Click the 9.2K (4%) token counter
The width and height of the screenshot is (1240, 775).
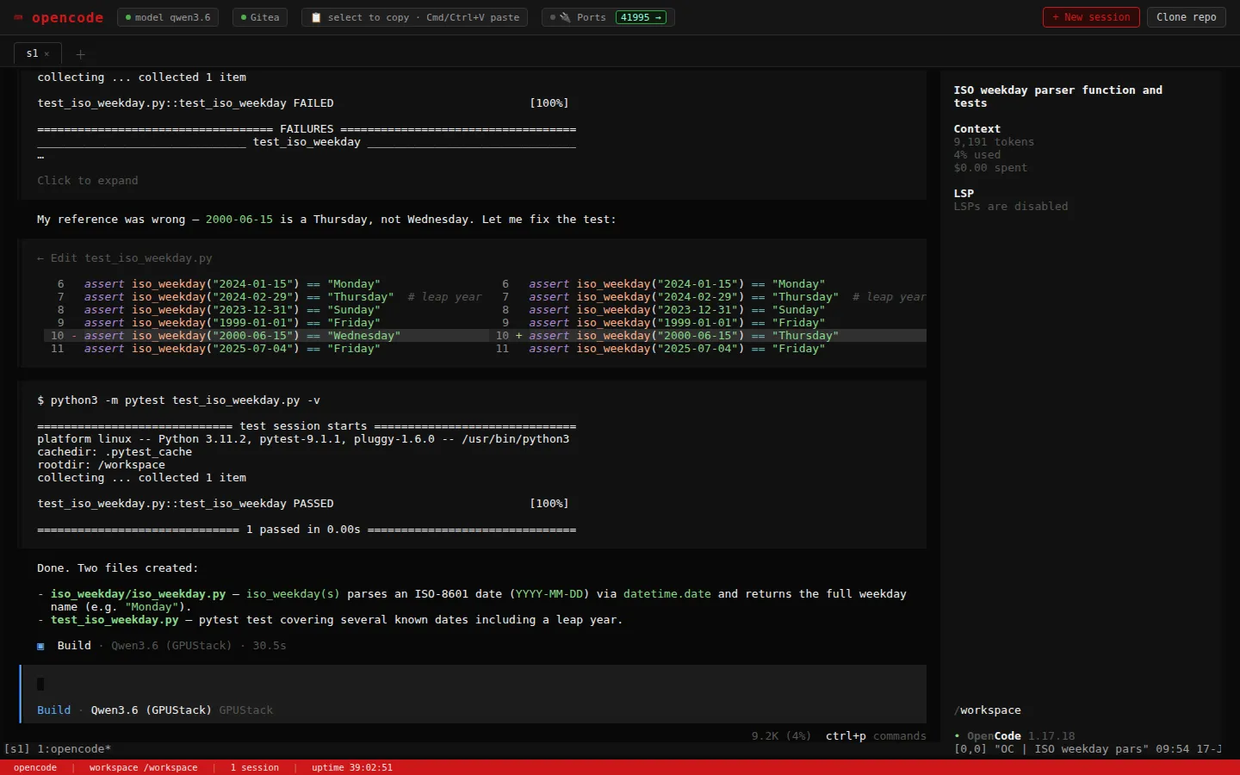pyautogui.click(x=781, y=736)
